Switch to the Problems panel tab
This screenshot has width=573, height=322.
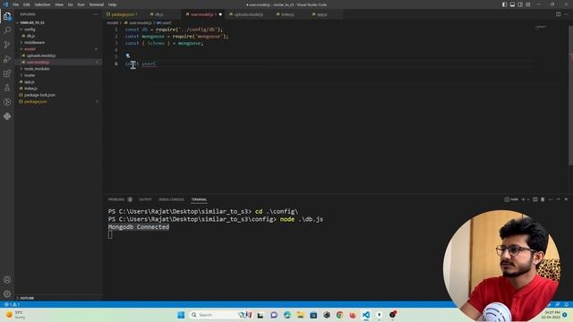[x=116, y=199]
